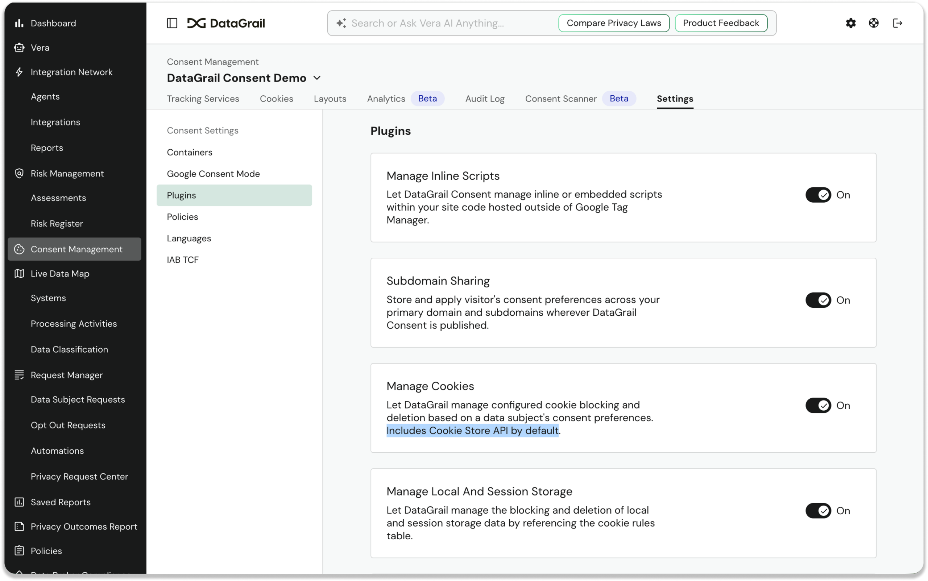928x581 pixels.
Task: Open Privacy Request Center
Action: tap(79, 477)
